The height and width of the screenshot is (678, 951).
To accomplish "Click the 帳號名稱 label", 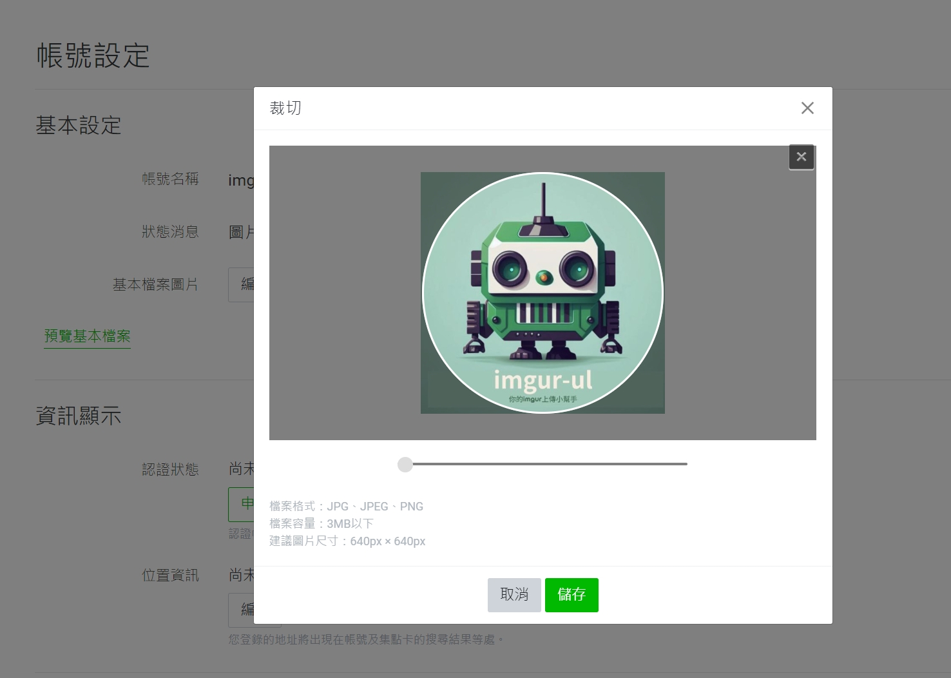I will [170, 179].
